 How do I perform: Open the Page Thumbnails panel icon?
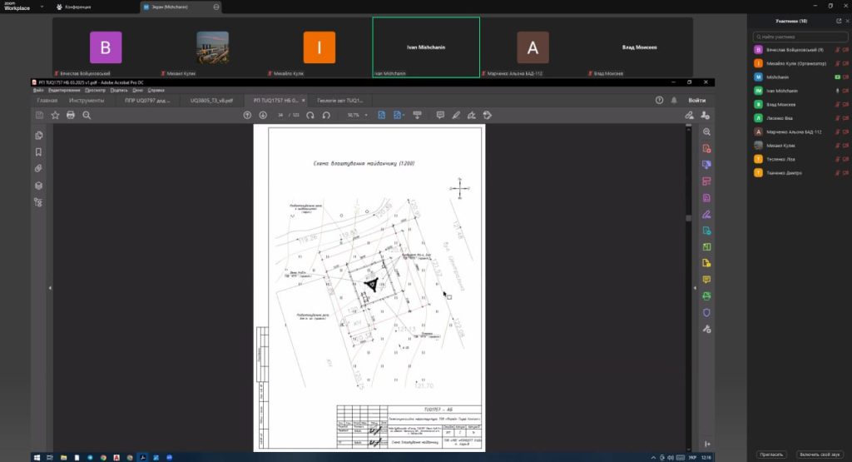pos(38,135)
